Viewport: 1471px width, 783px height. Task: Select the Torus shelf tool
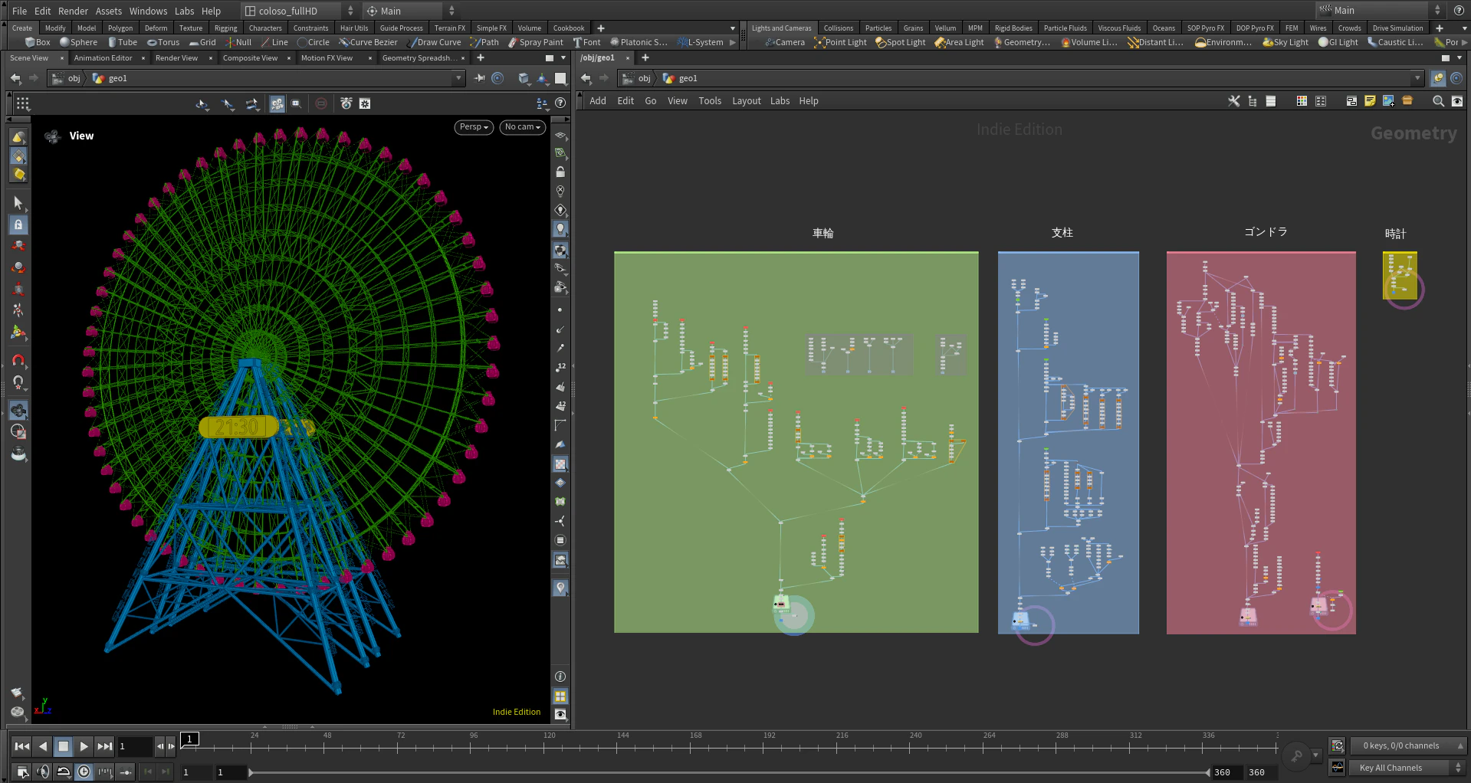tap(163, 43)
